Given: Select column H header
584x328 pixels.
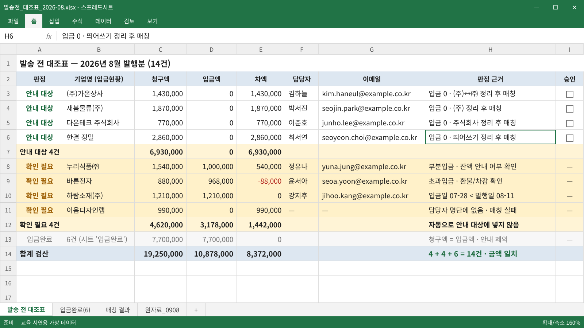Looking at the screenshot, I should (490, 50).
